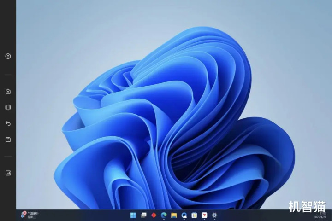Viewport: 332px width, 221px height.
Task: Open Microsoft Store from the taskbar
Action: (x=194, y=215)
